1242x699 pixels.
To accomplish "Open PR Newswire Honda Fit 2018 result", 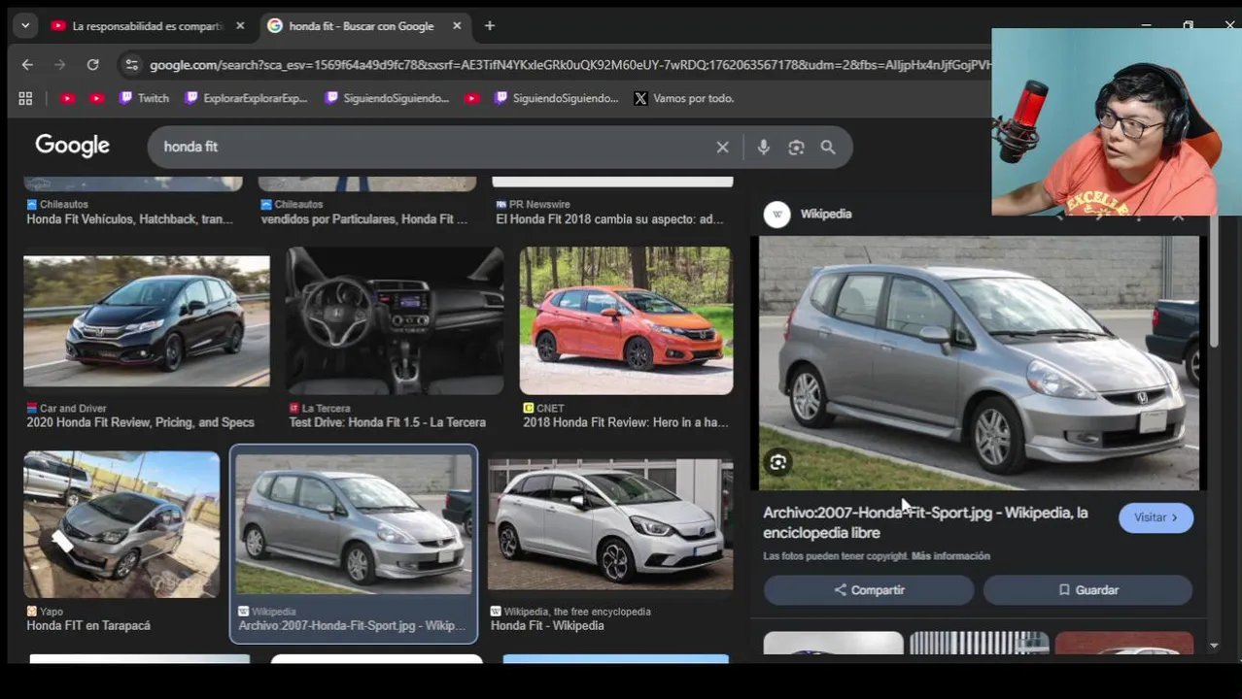I will pyautogui.click(x=609, y=219).
